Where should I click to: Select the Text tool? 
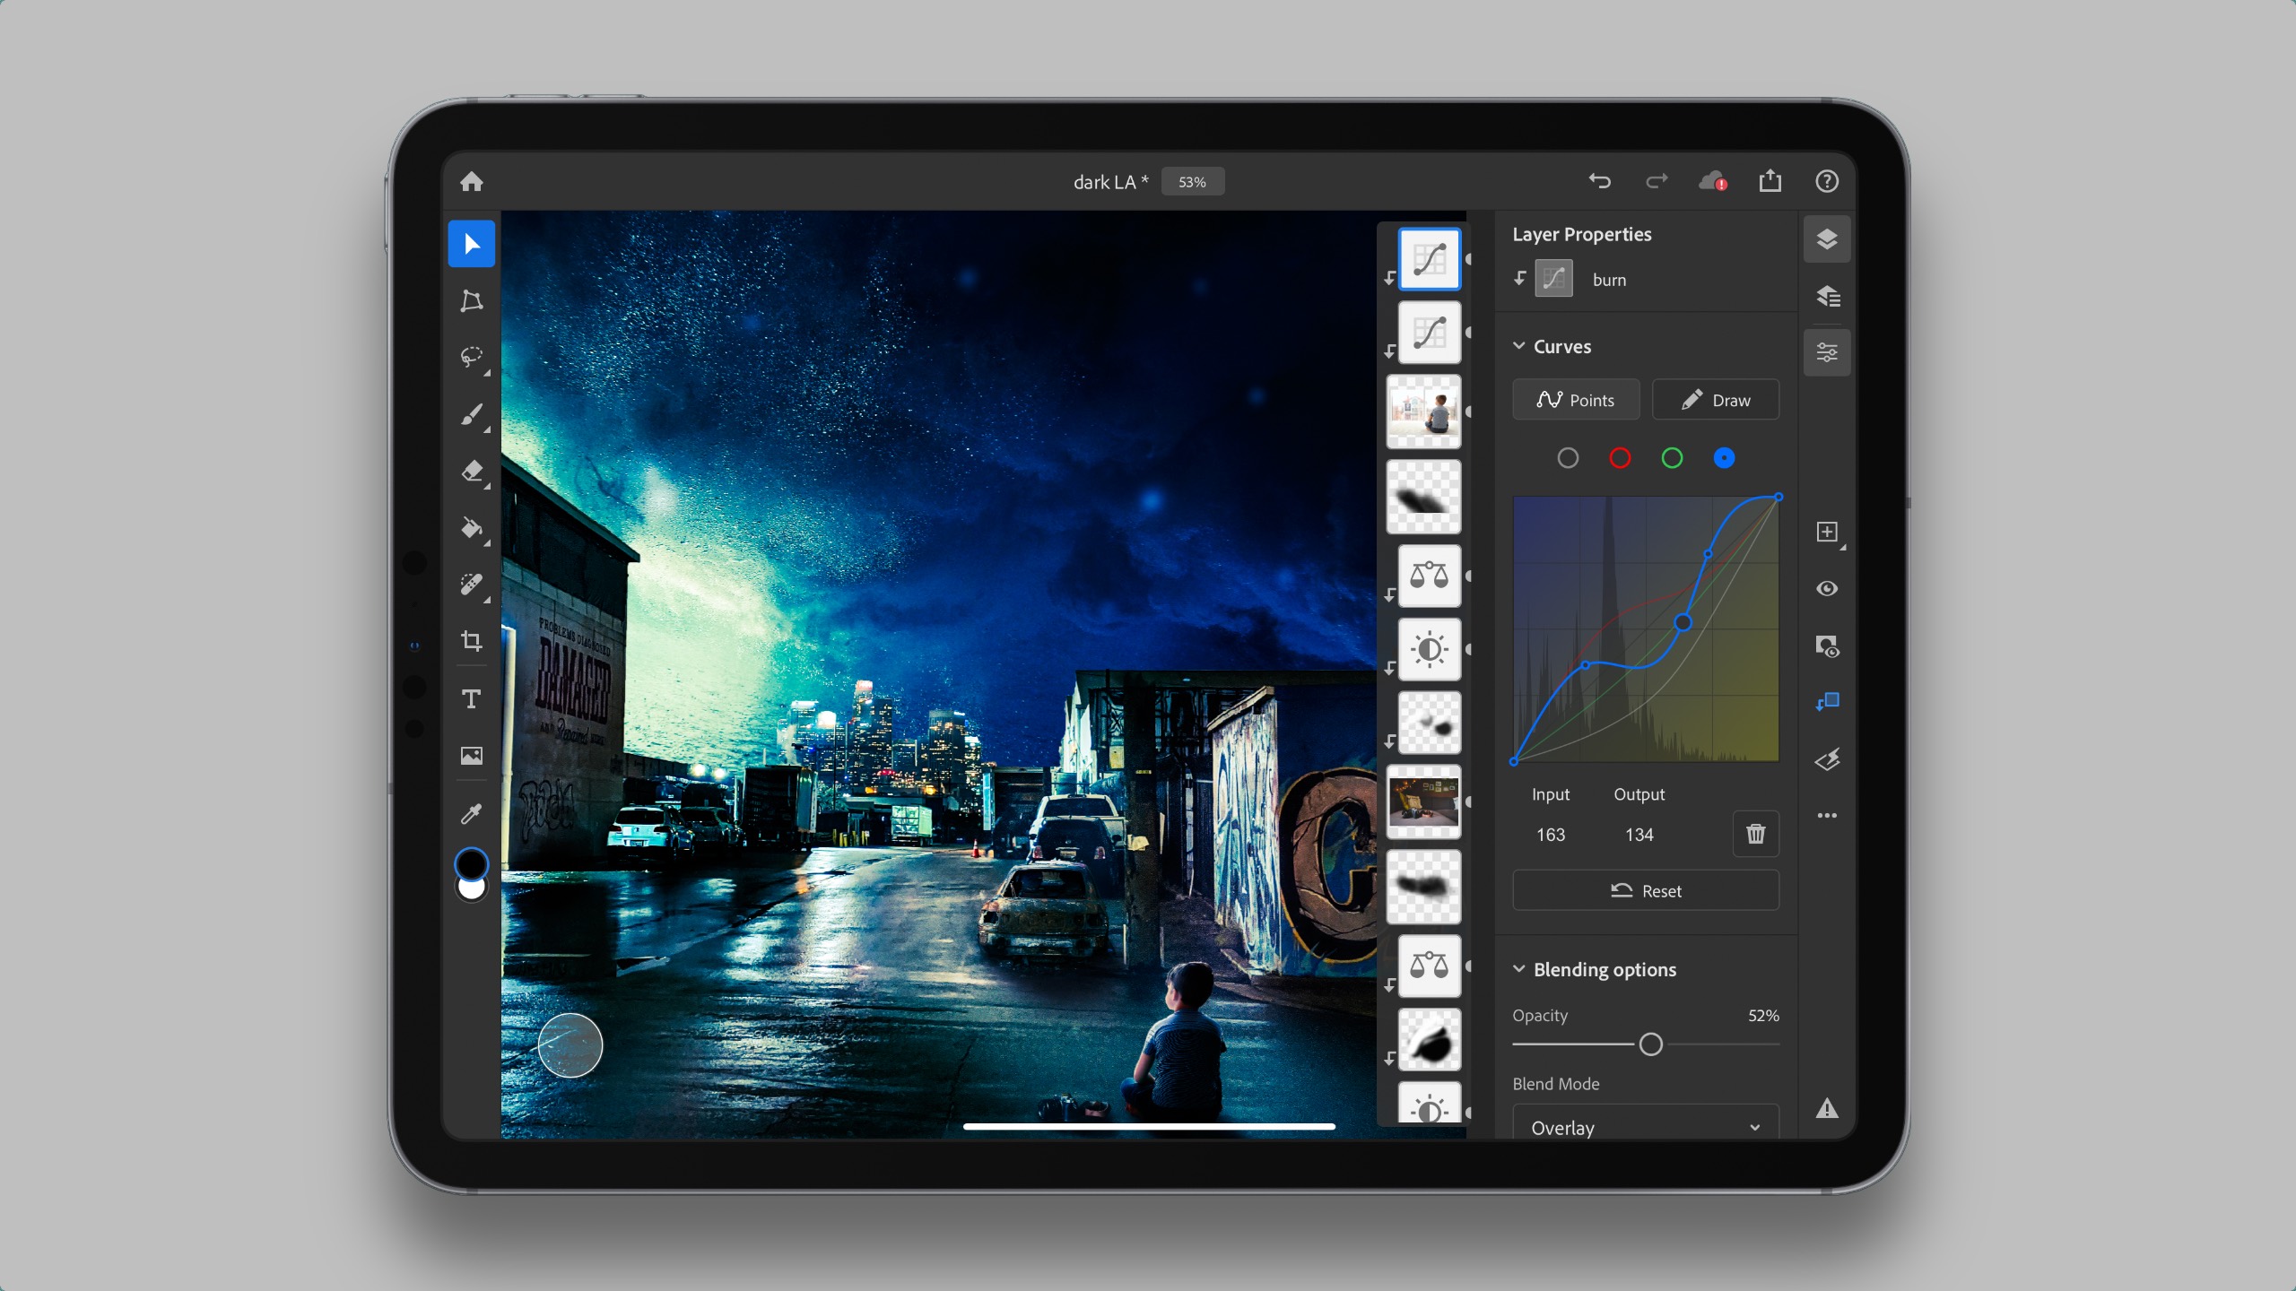472,698
